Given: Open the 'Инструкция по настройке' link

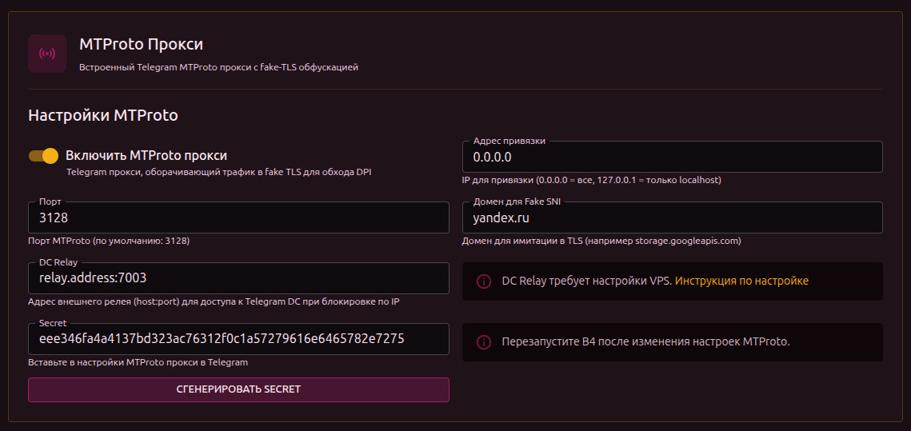Looking at the screenshot, I should (741, 281).
